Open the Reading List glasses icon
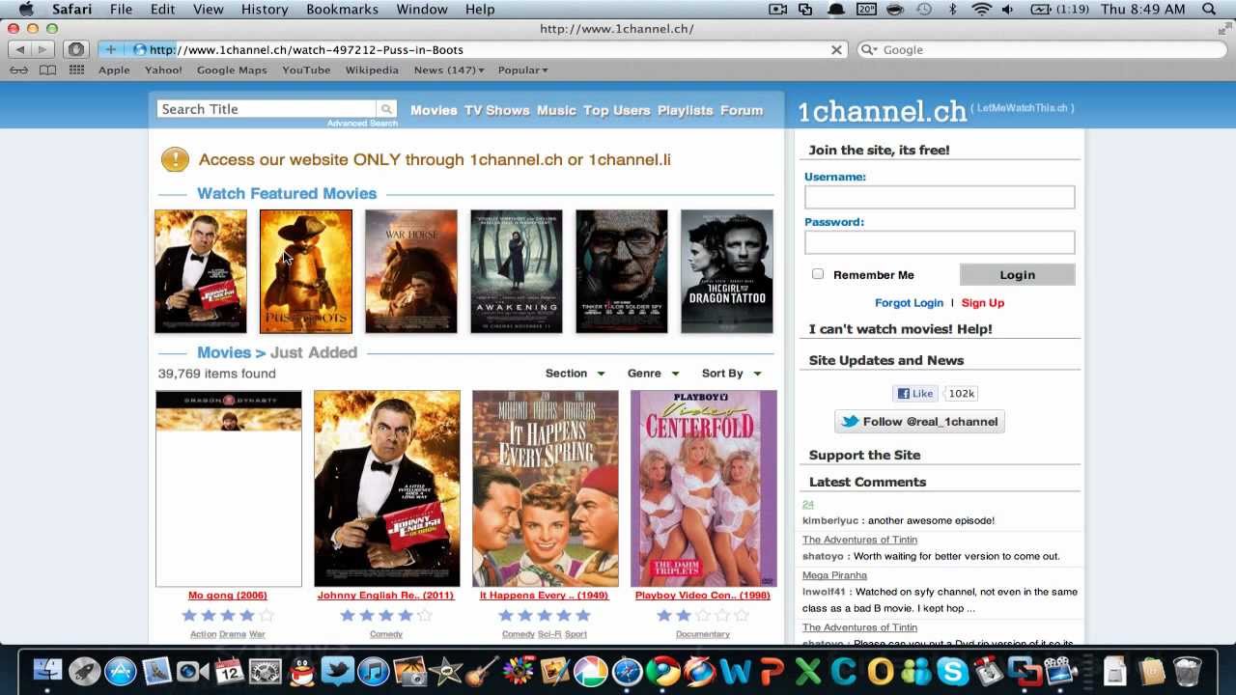Image resolution: width=1236 pixels, height=695 pixels. 18,70
